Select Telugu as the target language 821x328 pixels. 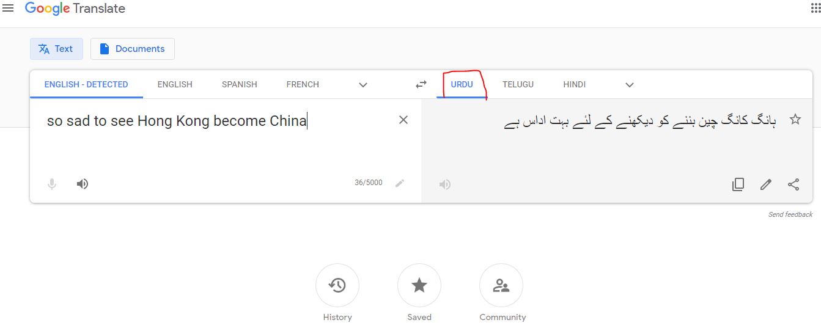coord(518,84)
